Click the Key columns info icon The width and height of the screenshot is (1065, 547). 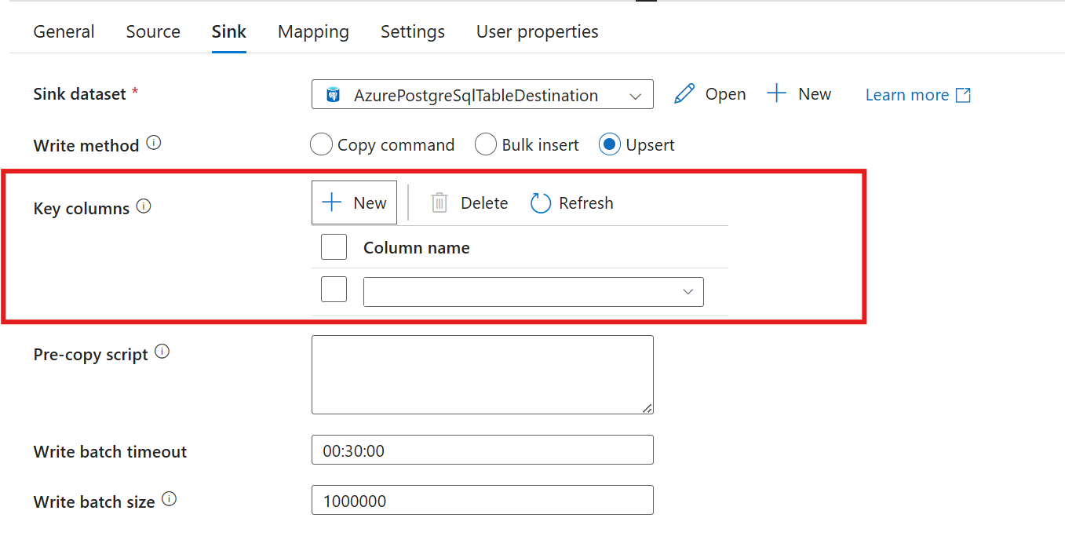[x=144, y=206]
